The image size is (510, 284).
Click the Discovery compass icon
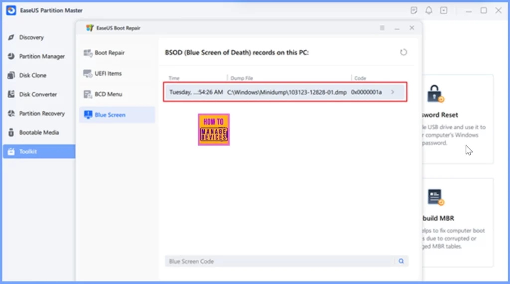[x=11, y=37]
